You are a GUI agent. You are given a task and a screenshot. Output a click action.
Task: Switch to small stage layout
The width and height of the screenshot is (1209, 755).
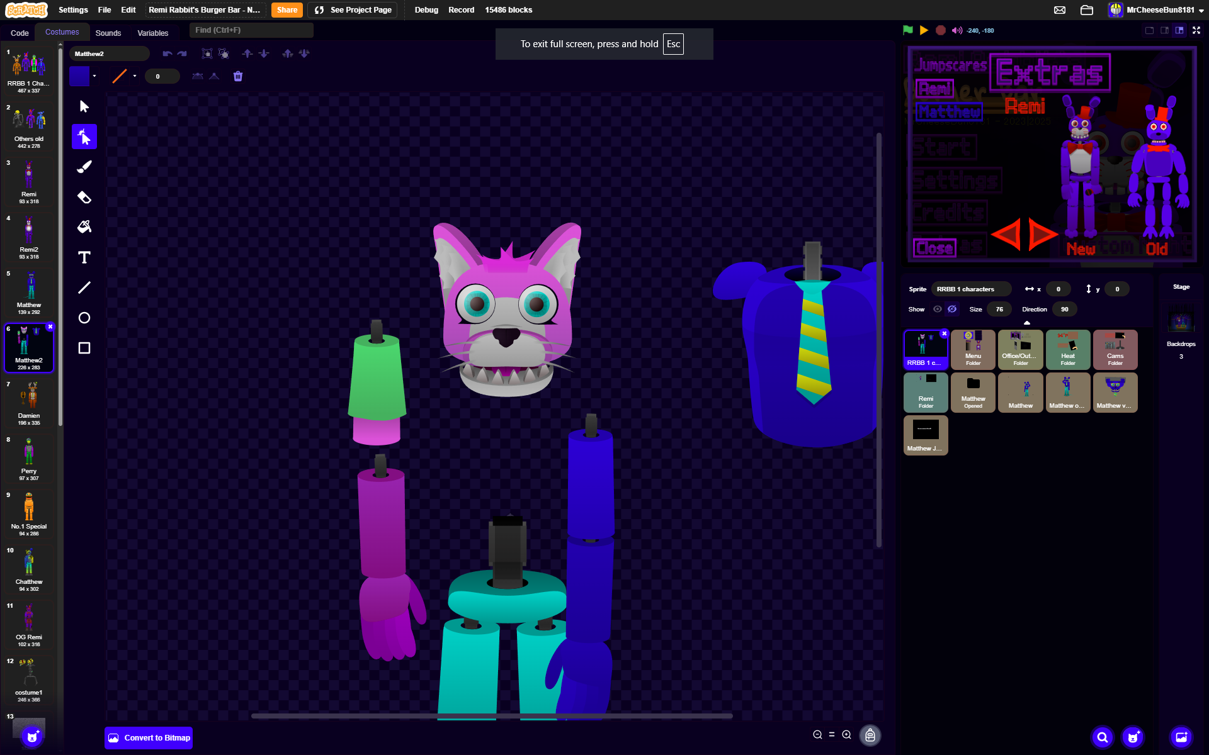[1149, 30]
